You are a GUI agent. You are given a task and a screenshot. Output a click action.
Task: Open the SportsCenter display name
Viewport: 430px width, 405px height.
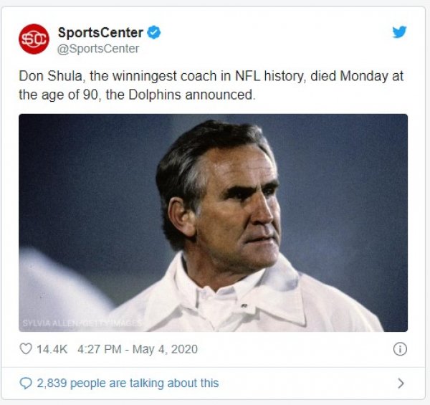pyautogui.click(x=100, y=32)
